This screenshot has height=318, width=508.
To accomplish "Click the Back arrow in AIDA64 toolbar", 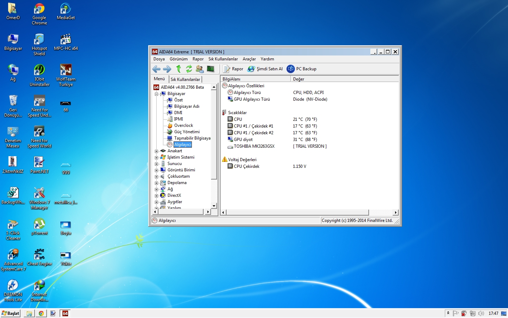I will point(157,69).
